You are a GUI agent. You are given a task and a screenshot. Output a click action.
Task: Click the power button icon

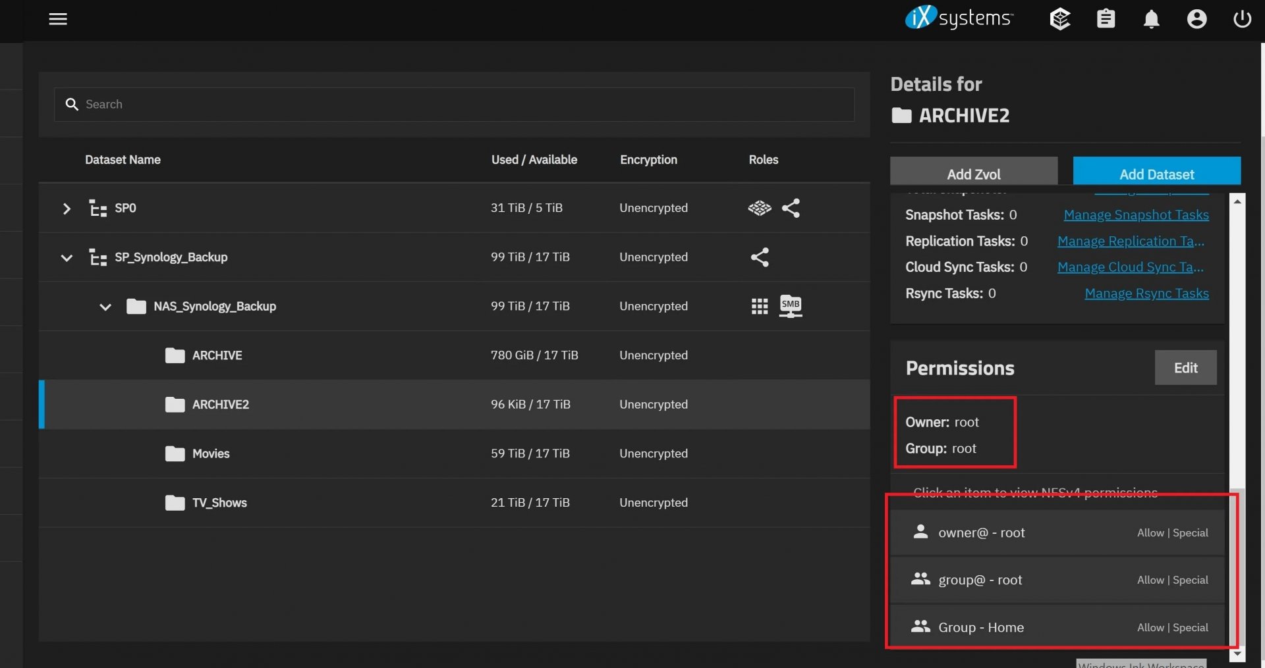click(x=1242, y=19)
